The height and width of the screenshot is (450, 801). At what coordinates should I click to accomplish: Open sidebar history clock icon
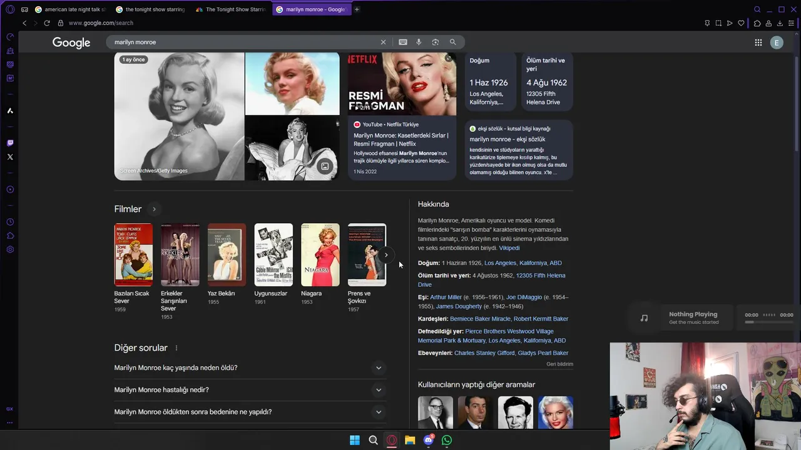10,222
